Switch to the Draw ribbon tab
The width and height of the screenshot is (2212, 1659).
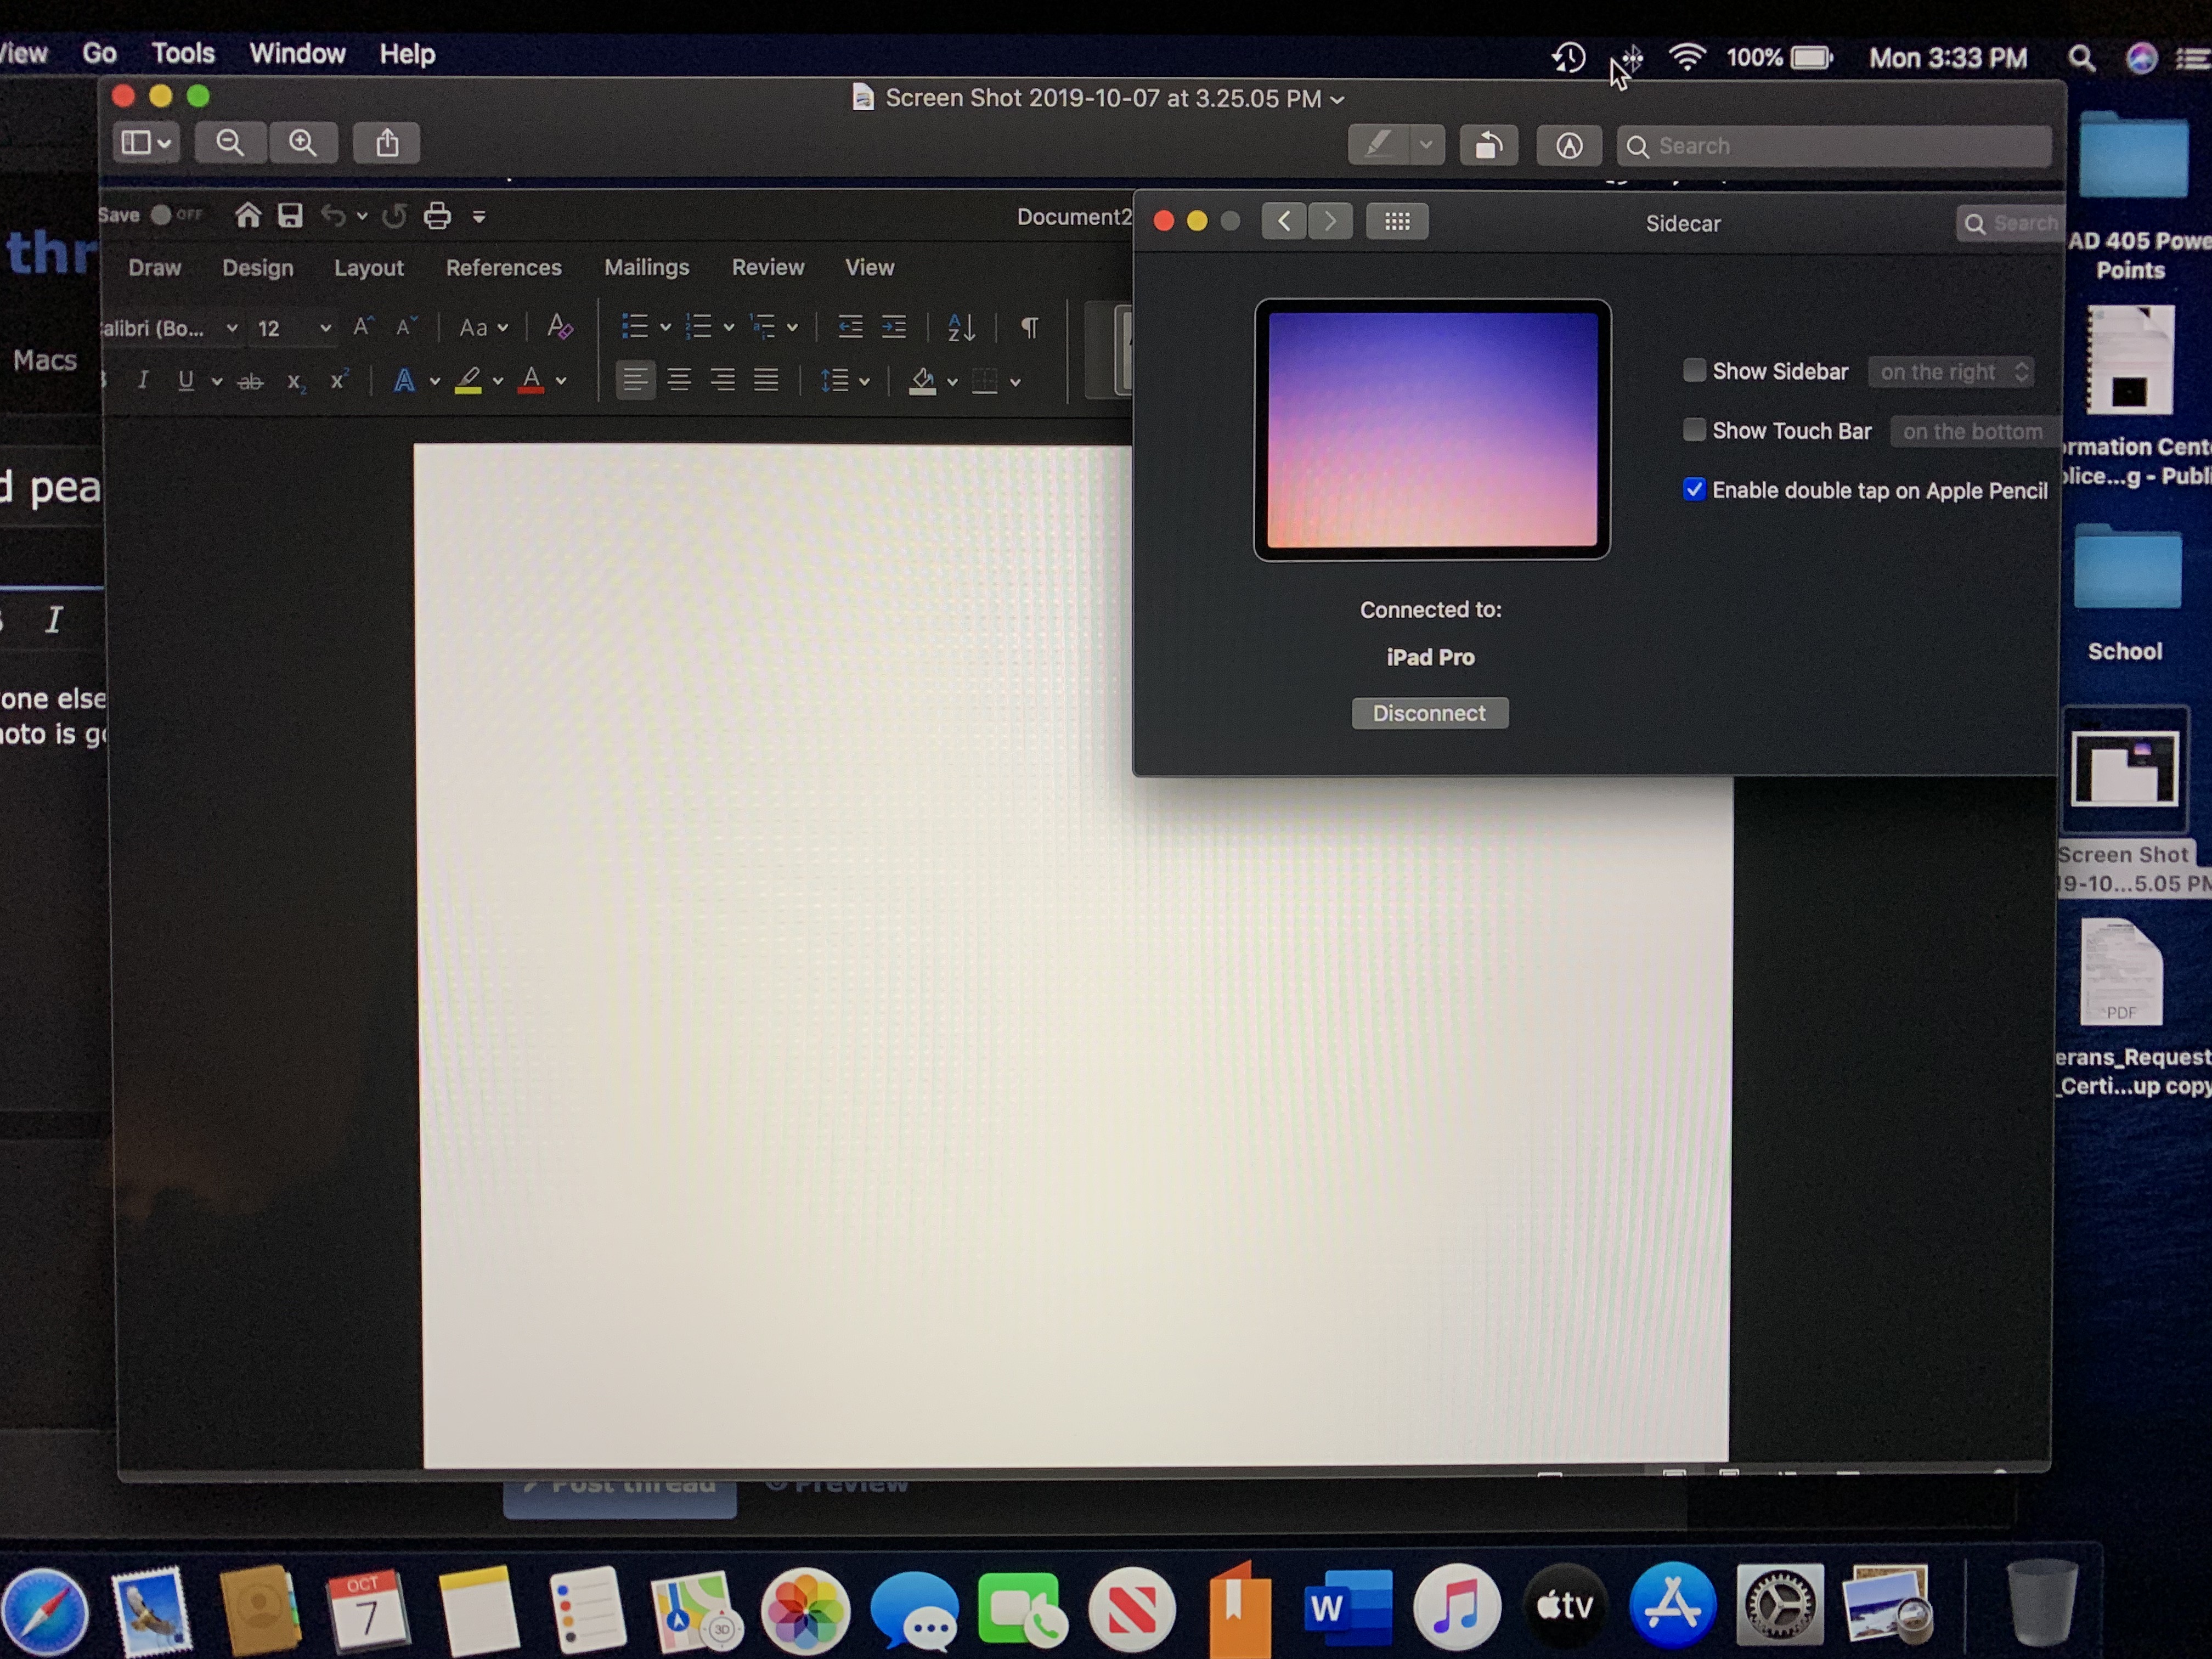point(155,268)
